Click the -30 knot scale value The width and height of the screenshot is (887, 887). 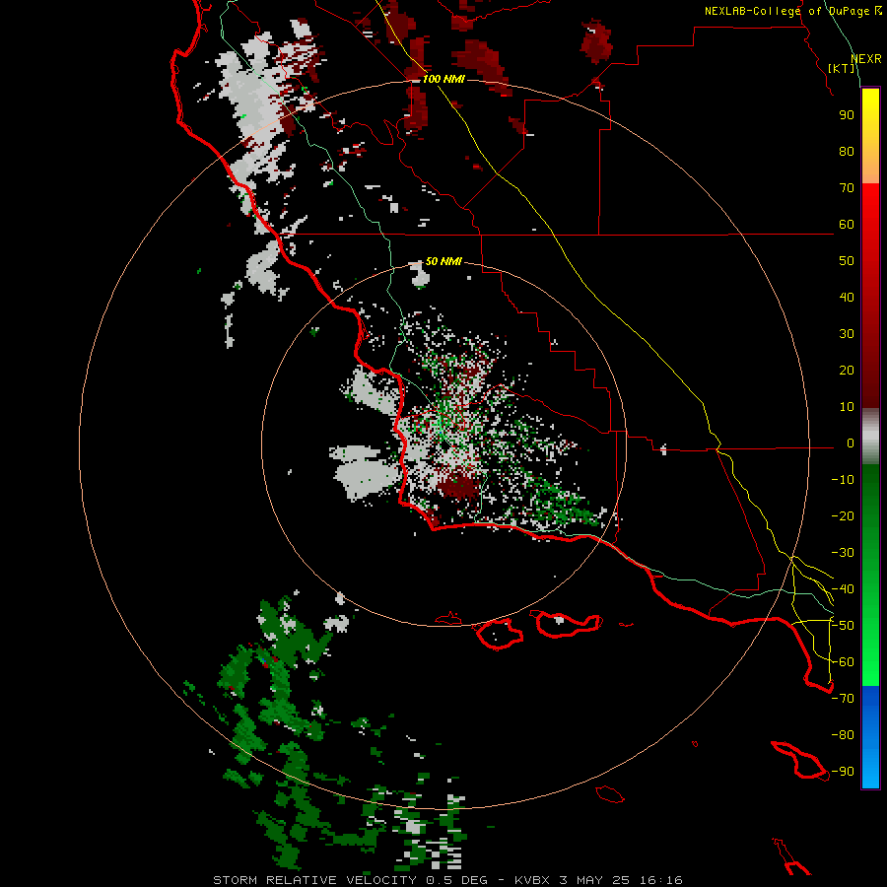(x=843, y=553)
